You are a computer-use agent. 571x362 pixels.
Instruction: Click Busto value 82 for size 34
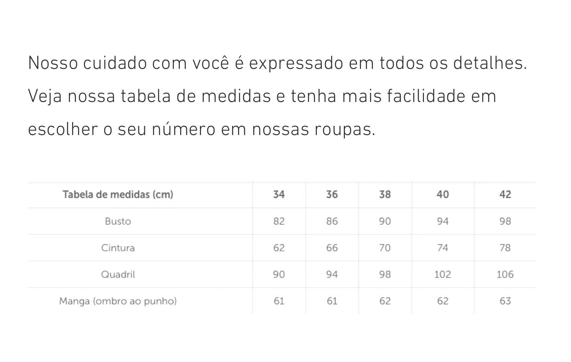coord(279,221)
